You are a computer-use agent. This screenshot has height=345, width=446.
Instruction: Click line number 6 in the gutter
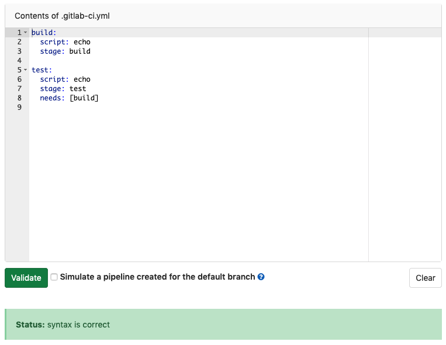pyautogui.click(x=19, y=79)
